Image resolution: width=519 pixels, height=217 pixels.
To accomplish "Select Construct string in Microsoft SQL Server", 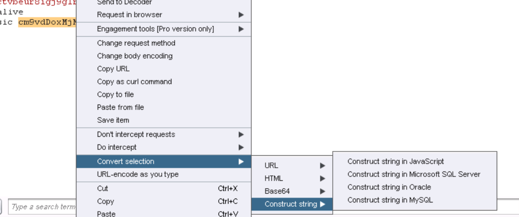I will (414, 174).
